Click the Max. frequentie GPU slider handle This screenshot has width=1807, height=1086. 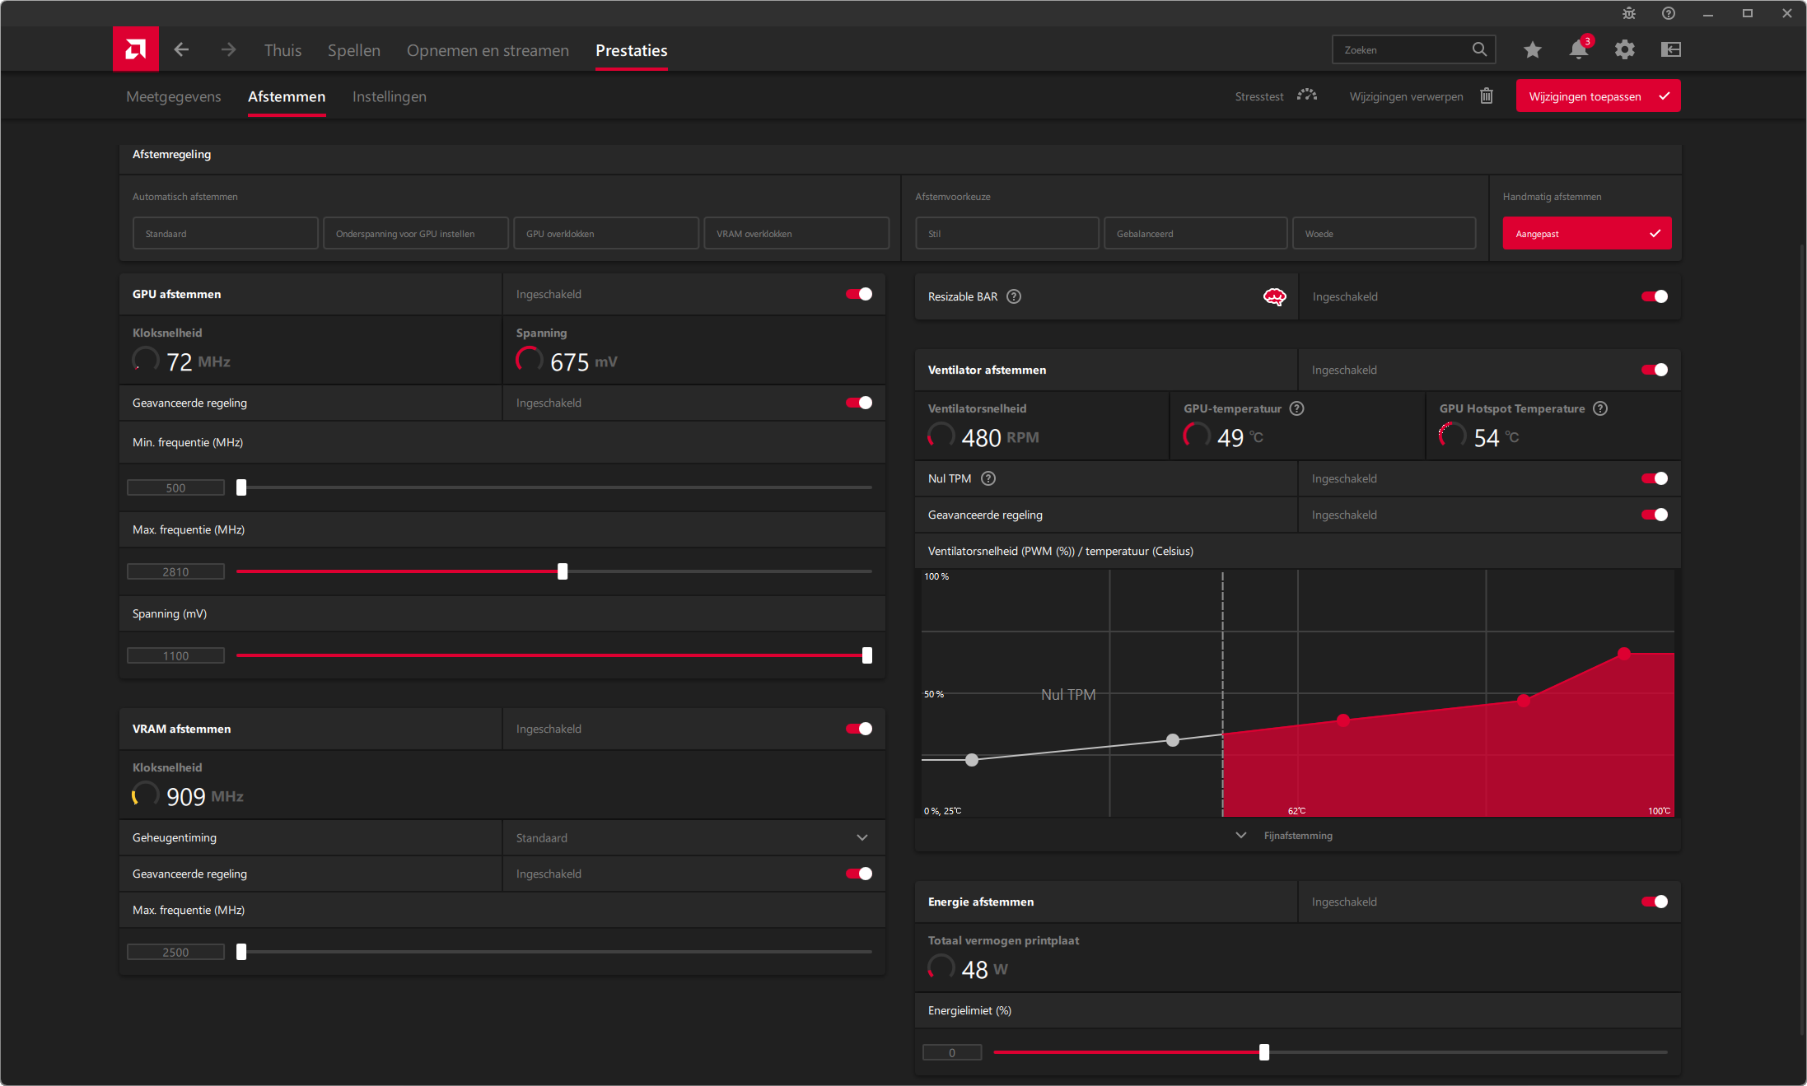pyautogui.click(x=563, y=571)
